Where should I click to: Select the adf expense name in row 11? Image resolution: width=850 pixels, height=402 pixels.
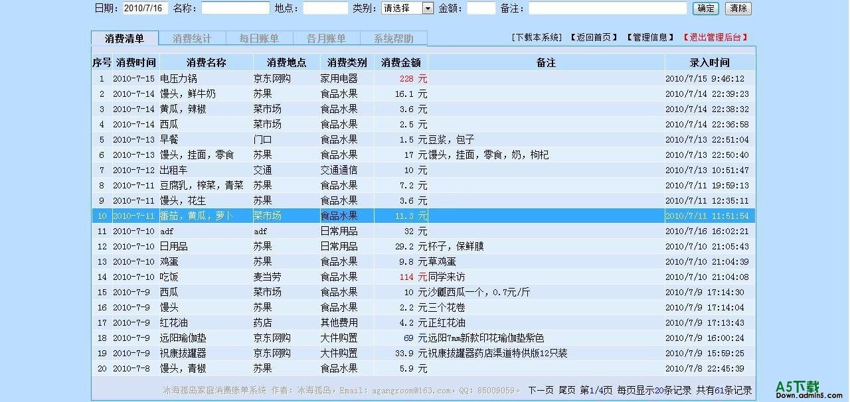tap(167, 232)
